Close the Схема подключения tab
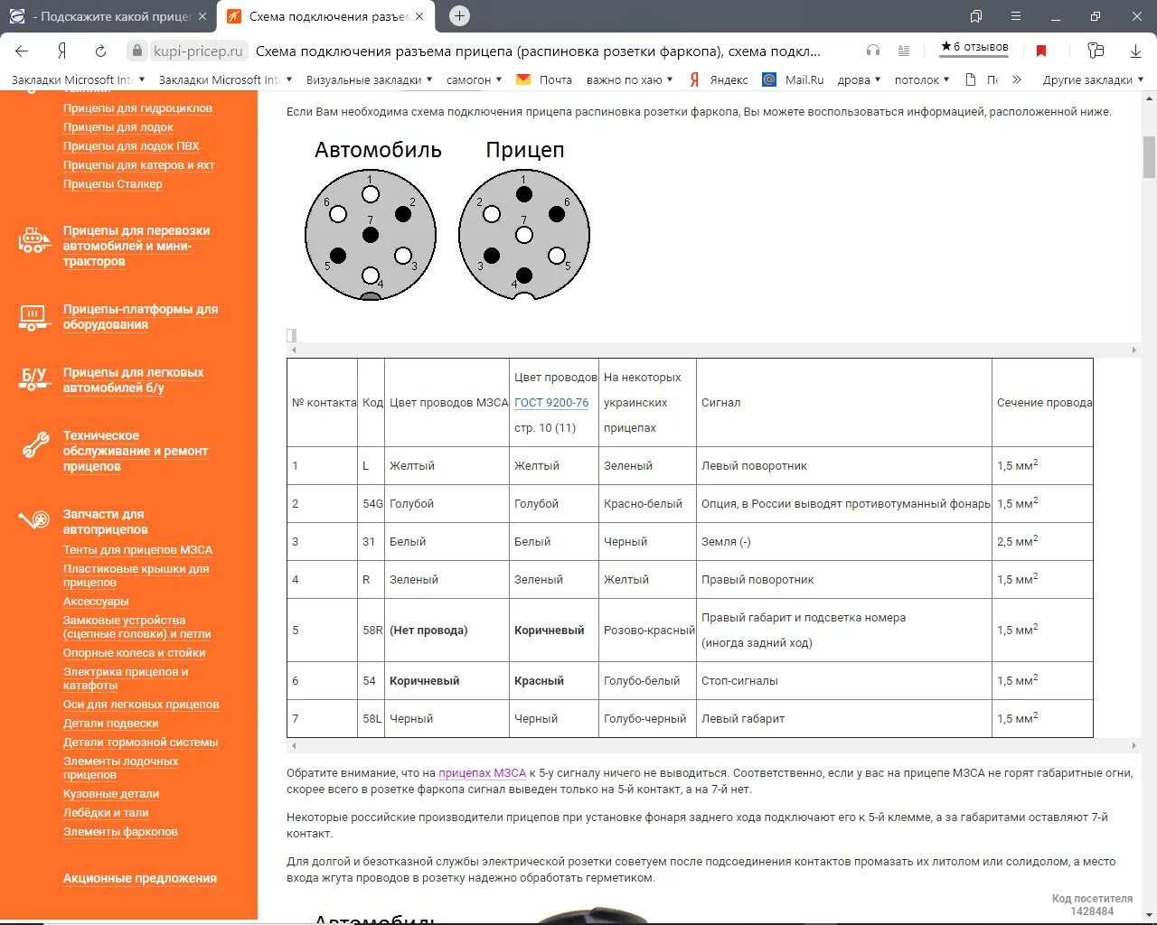Viewport: 1157px width, 925px height. click(419, 16)
